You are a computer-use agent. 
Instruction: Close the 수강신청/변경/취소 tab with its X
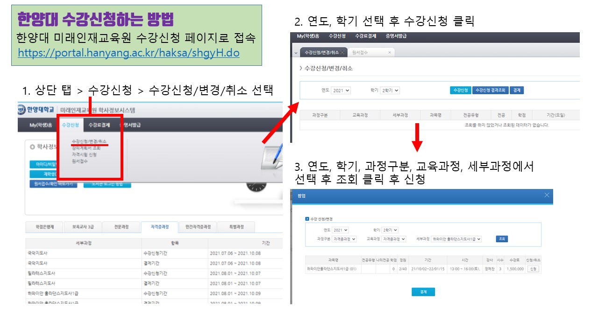click(342, 53)
